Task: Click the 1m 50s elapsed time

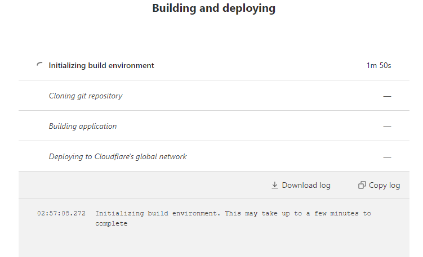Action: tap(379, 65)
